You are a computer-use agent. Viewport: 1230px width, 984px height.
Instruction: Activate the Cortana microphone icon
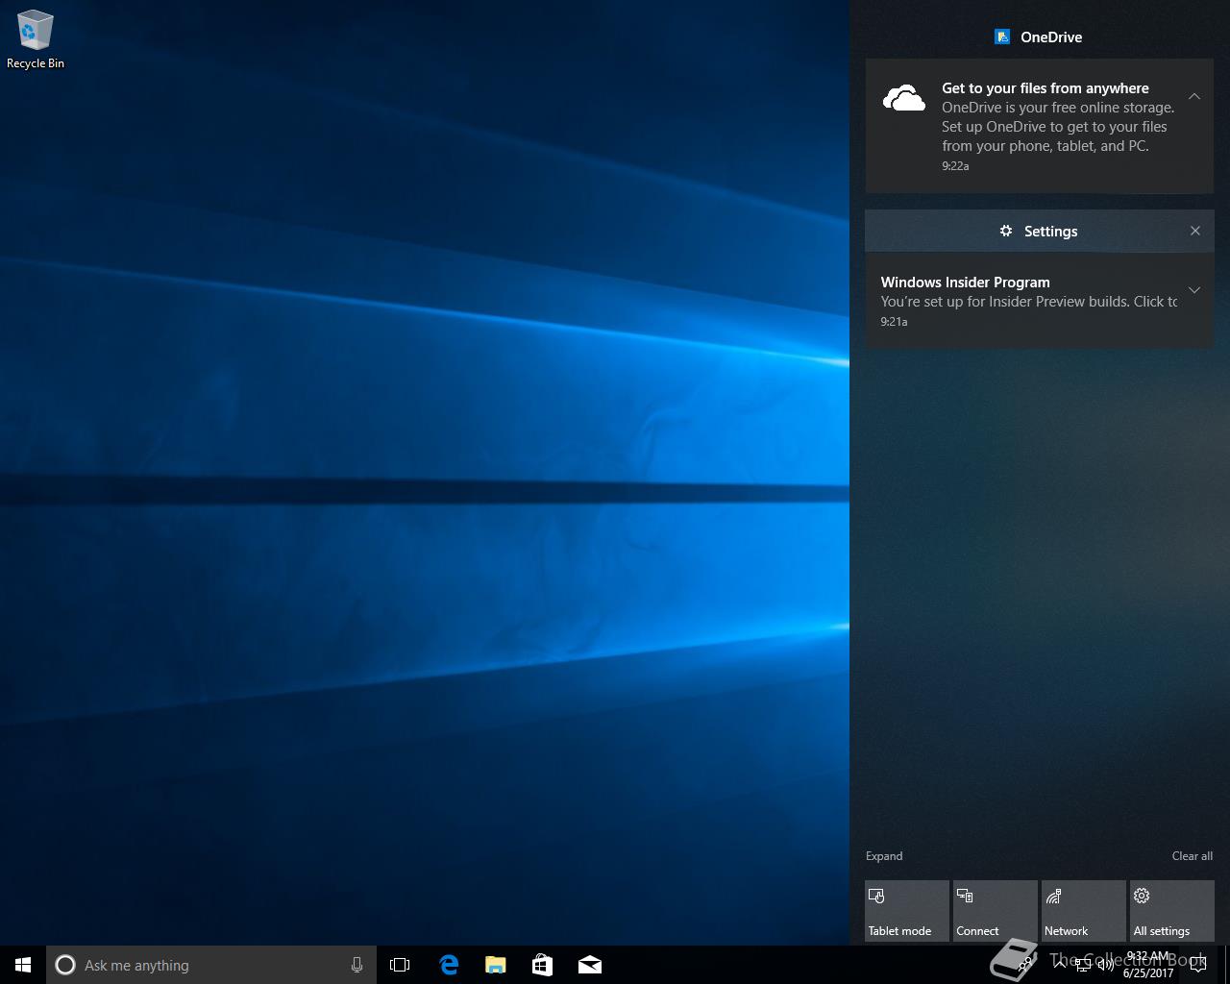click(x=357, y=965)
